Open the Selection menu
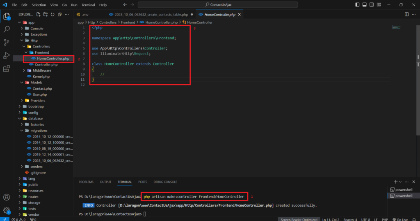 [x=39, y=5]
